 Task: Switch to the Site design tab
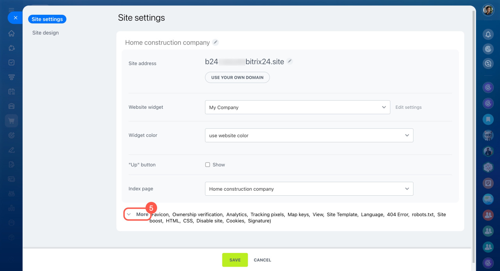pyautogui.click(x=45, y=33)
